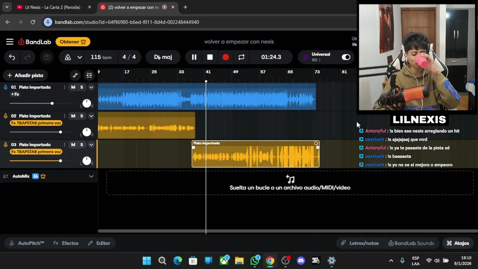Open the AutoPitch tab
The width and height of the screenshot is (478, 269).
27,243
